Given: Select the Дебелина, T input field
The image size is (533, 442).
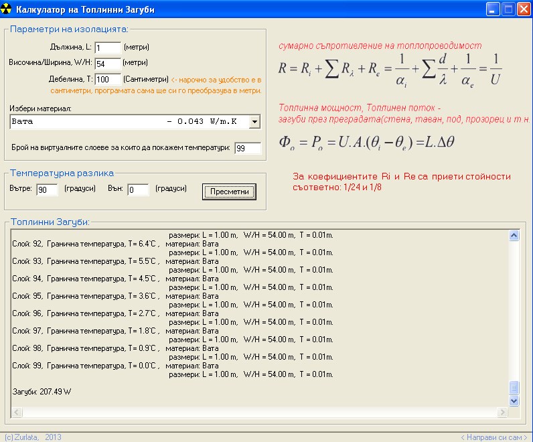Looking at the screenshot, I should (107, 80).
